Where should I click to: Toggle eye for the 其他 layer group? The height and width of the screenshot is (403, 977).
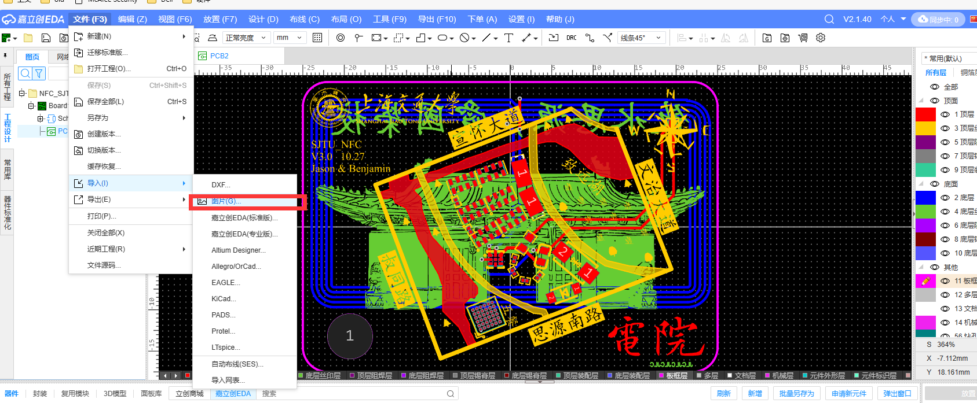[x=935, y=267]
